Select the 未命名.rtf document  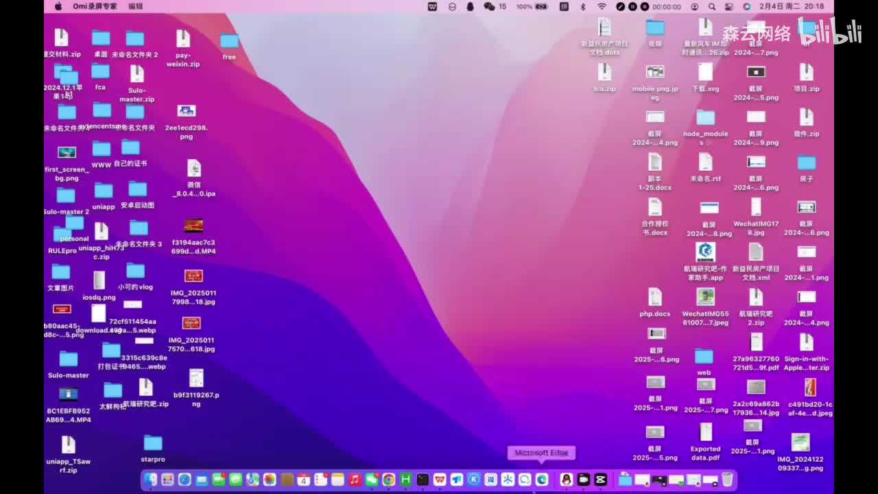pos(705,167)
